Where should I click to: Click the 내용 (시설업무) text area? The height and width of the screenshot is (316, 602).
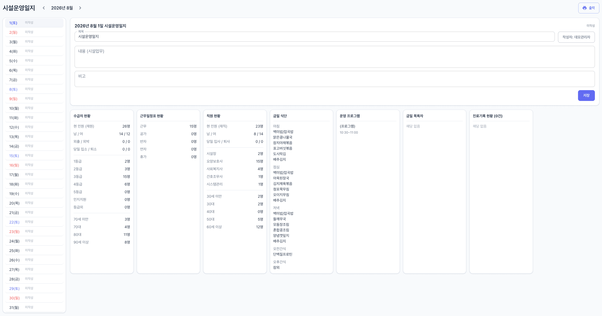click(334, 57)
